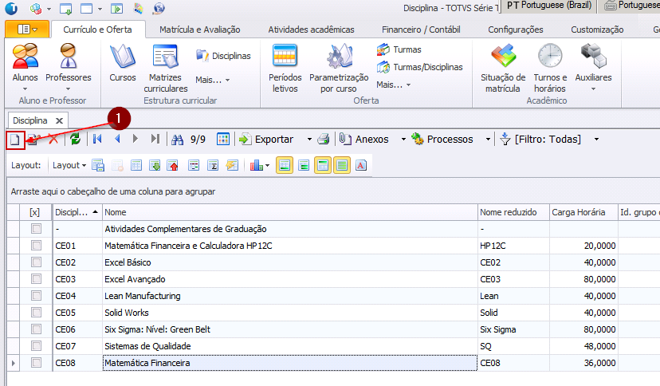The image size is (660, 386).
Task: Select checkbox for CE08 Matemática Financeira
Action: pyautogui.click(x=36, y=363)
